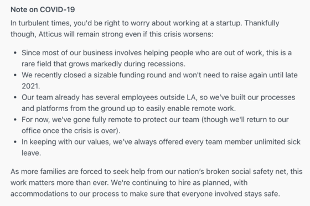310x206 pixels.
Task: Click bullet about unlimited sick leave
Action: click(x=161, y=147)
